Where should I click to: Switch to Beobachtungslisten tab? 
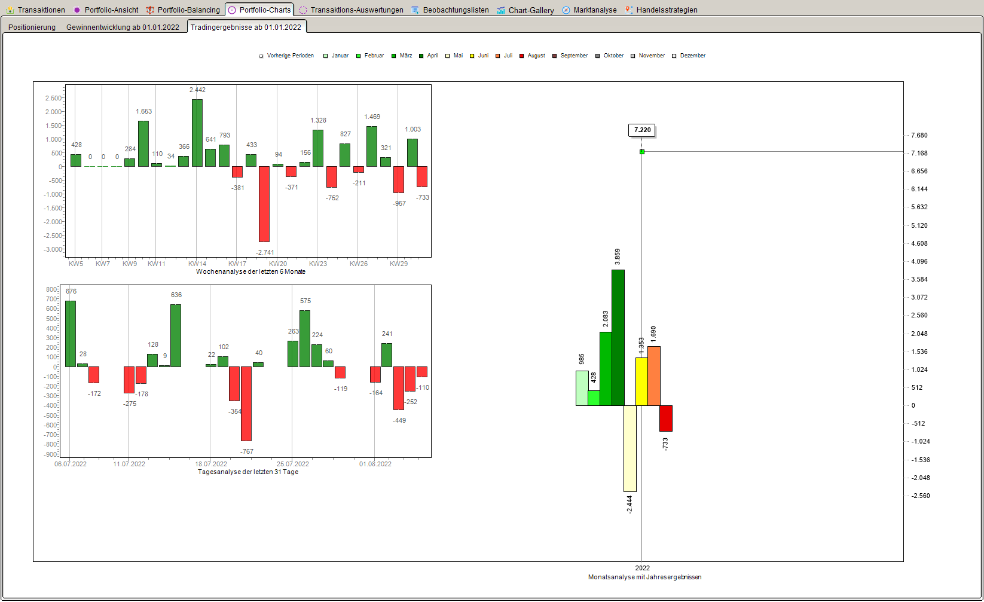450,10
